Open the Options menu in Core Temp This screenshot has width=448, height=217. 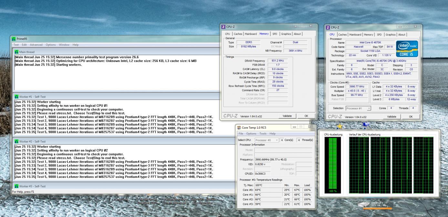point(251,133)
